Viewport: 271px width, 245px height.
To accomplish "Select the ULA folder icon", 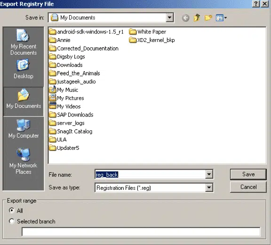I will (53, 140).
